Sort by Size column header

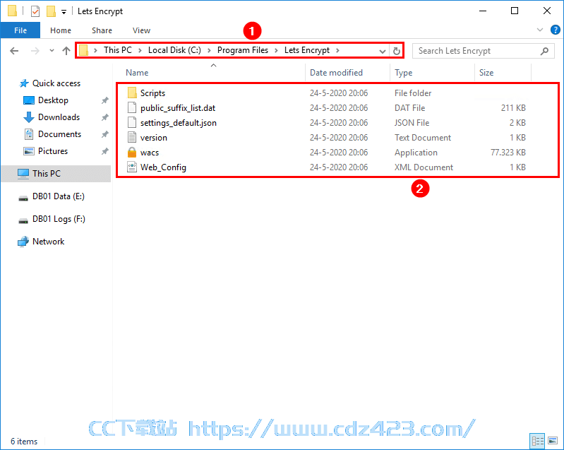486,73
